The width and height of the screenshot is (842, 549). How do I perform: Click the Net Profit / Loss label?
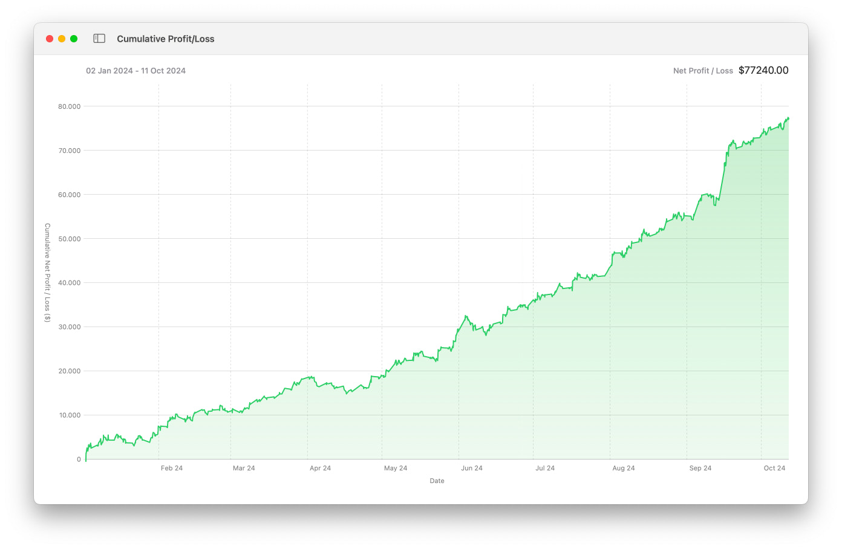click(x=703, y=71)
